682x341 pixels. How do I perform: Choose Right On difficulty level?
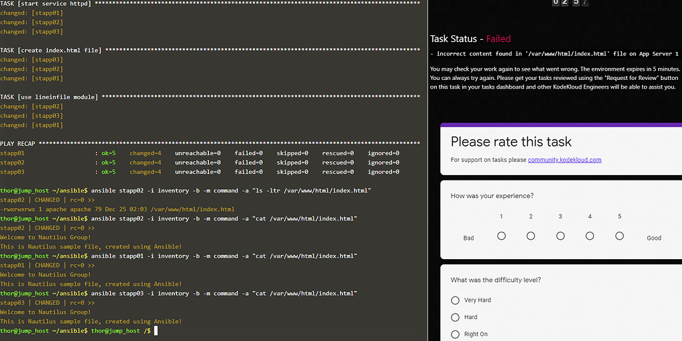pos(456,334)
